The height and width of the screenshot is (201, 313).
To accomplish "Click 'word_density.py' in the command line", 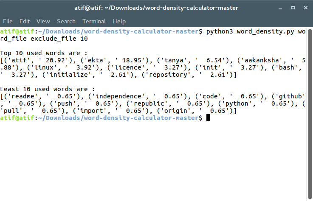I will [265, 31].
